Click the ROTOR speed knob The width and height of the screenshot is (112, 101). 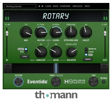pyautogui.click(x=41, y=33)
